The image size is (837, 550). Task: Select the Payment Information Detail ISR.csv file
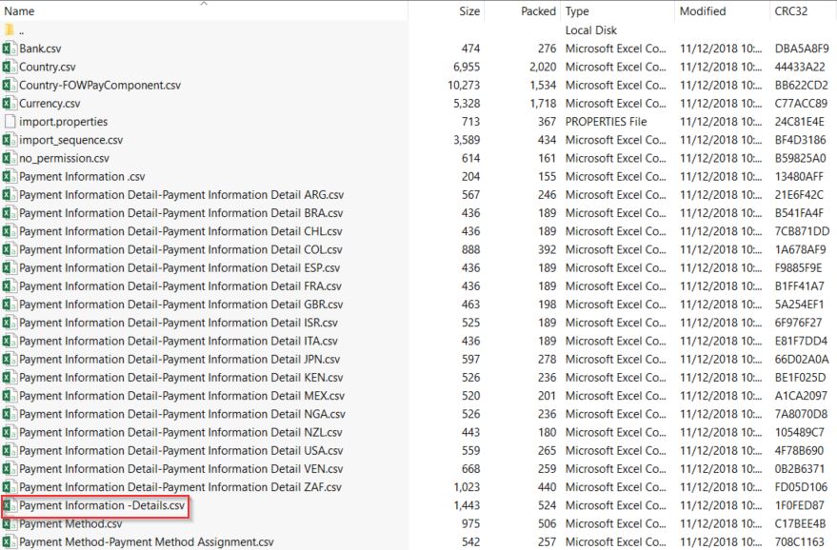pyautogui.click(x=178, y=323)
